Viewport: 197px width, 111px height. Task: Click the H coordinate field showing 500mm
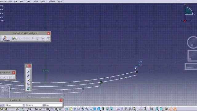coord(14,105)
